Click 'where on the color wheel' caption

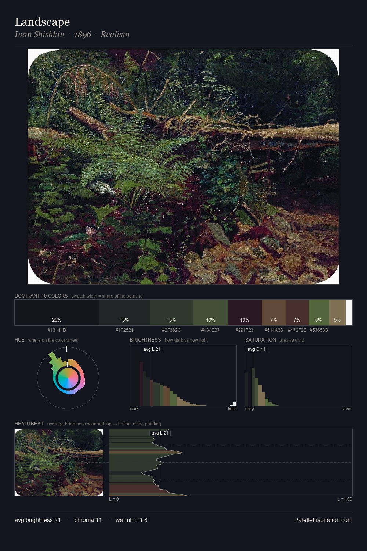[53, 340]
